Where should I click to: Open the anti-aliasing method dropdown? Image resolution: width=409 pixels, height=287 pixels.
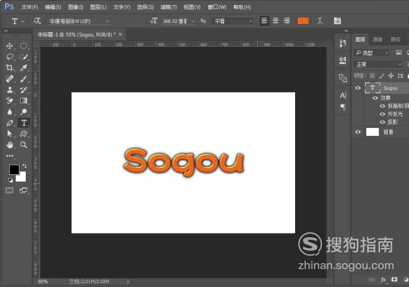tap(232, 21)
